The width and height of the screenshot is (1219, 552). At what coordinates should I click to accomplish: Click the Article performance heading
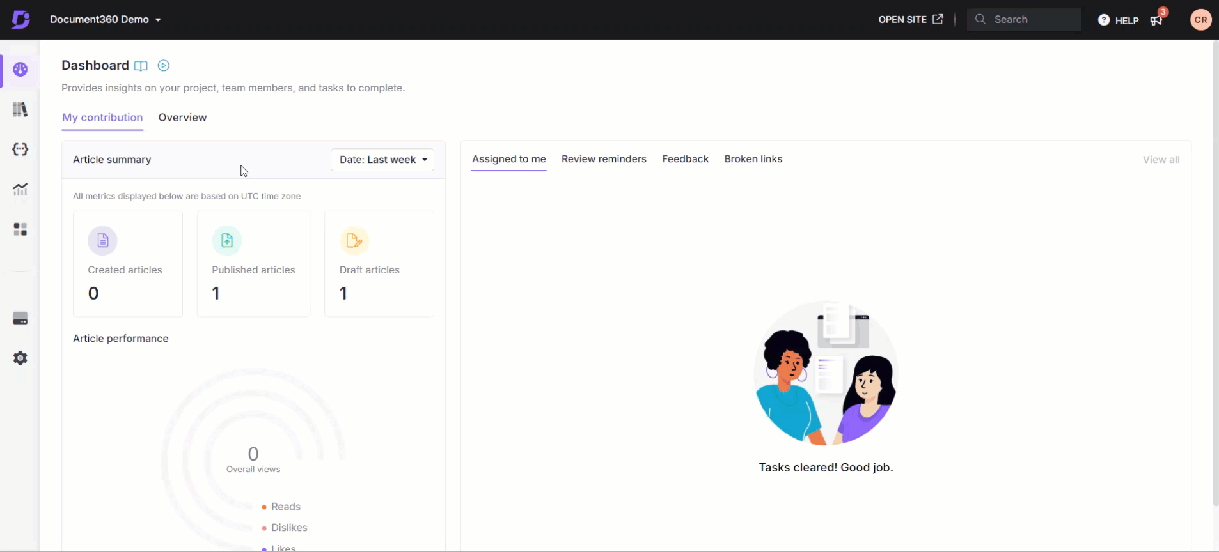121,339
